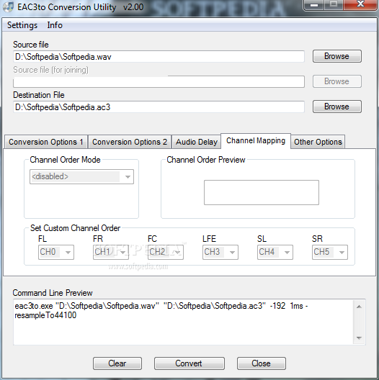Switch to Conversion Options 1 tab

[x=46, y=142]
